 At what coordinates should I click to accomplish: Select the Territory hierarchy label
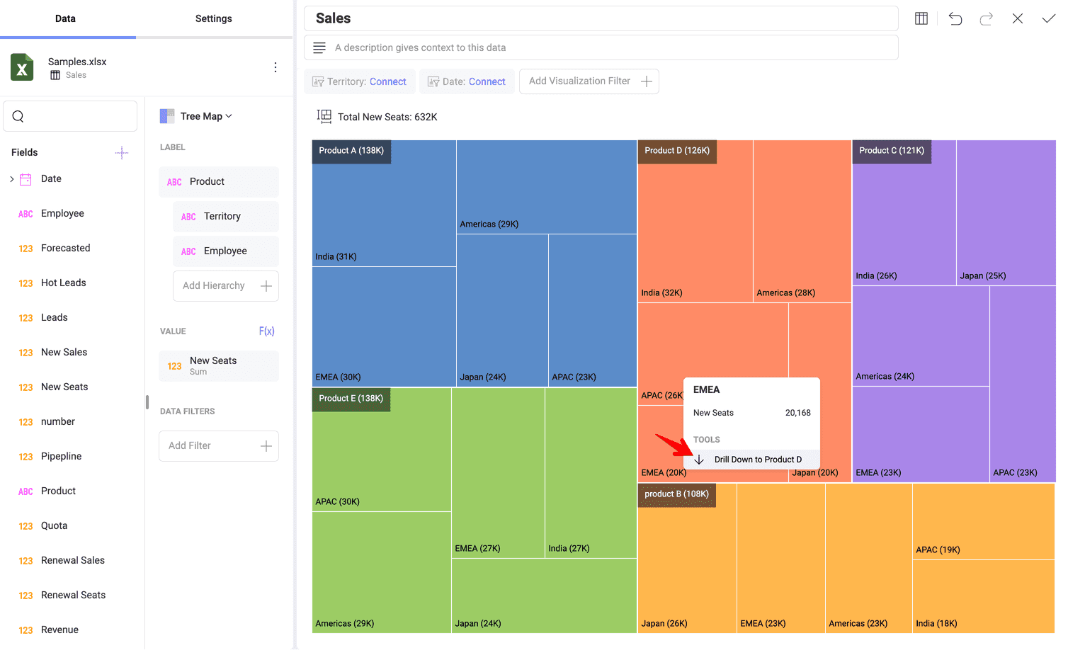point(226,217)
